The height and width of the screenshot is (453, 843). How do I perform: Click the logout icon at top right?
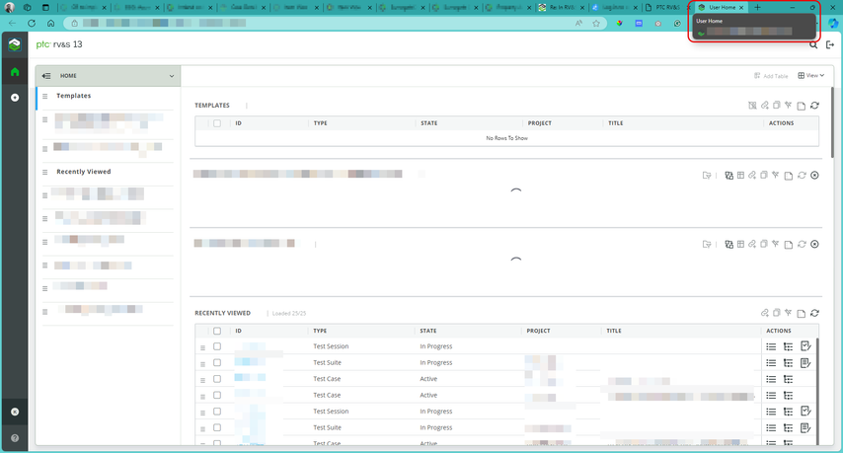tap(830, 45)
